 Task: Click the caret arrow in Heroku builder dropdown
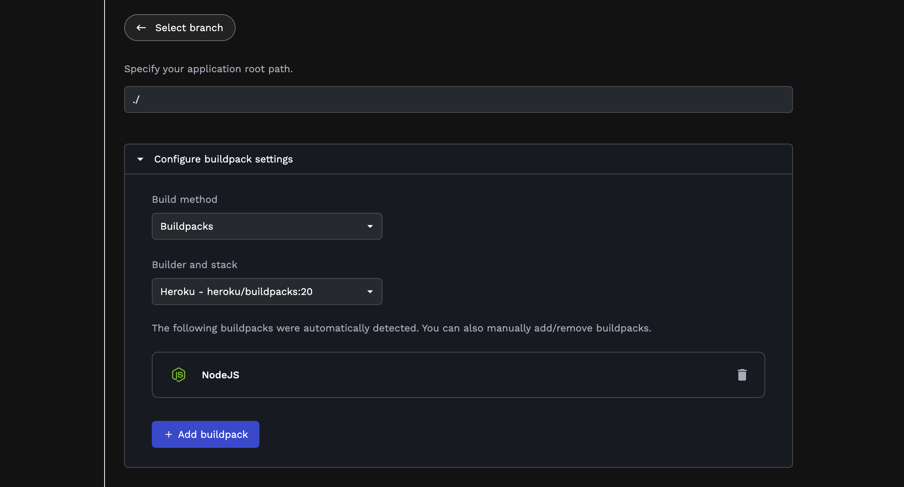tap(370, 292)
